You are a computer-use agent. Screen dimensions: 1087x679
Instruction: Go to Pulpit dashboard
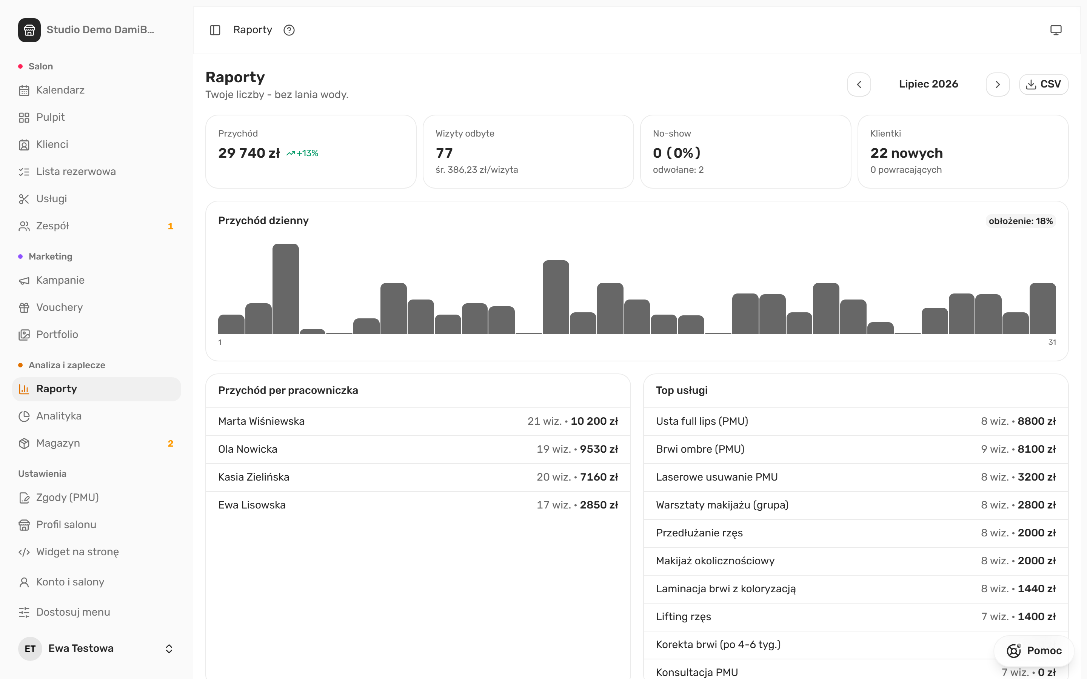tap(97, 118)
